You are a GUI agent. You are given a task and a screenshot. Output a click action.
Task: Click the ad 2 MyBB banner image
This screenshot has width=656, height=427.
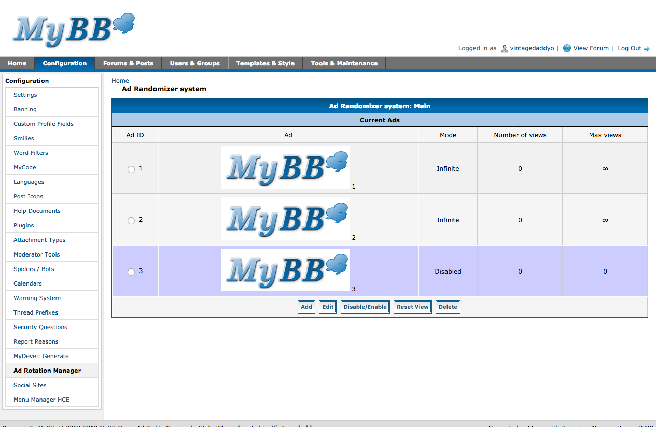point(285,219)
